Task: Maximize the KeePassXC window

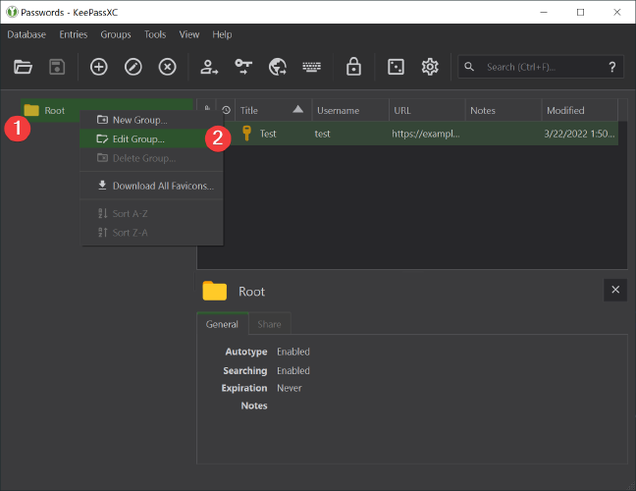Action: (580, 12)
